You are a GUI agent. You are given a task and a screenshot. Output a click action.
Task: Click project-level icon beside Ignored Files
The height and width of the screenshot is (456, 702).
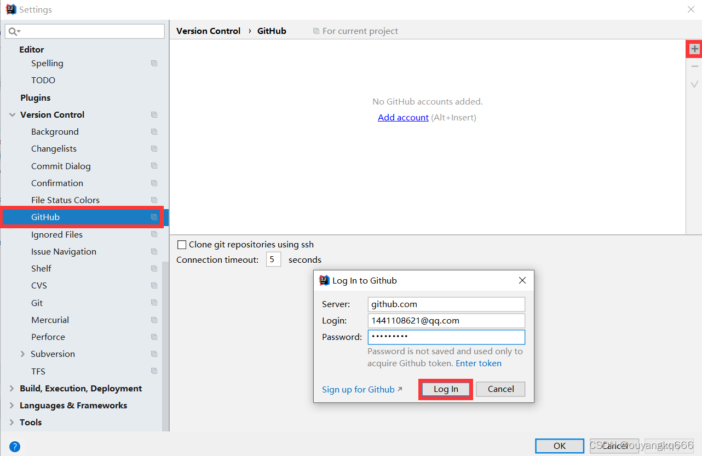(154, 234)
